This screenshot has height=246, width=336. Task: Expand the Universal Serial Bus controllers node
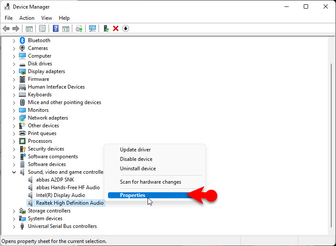point(14,226)
